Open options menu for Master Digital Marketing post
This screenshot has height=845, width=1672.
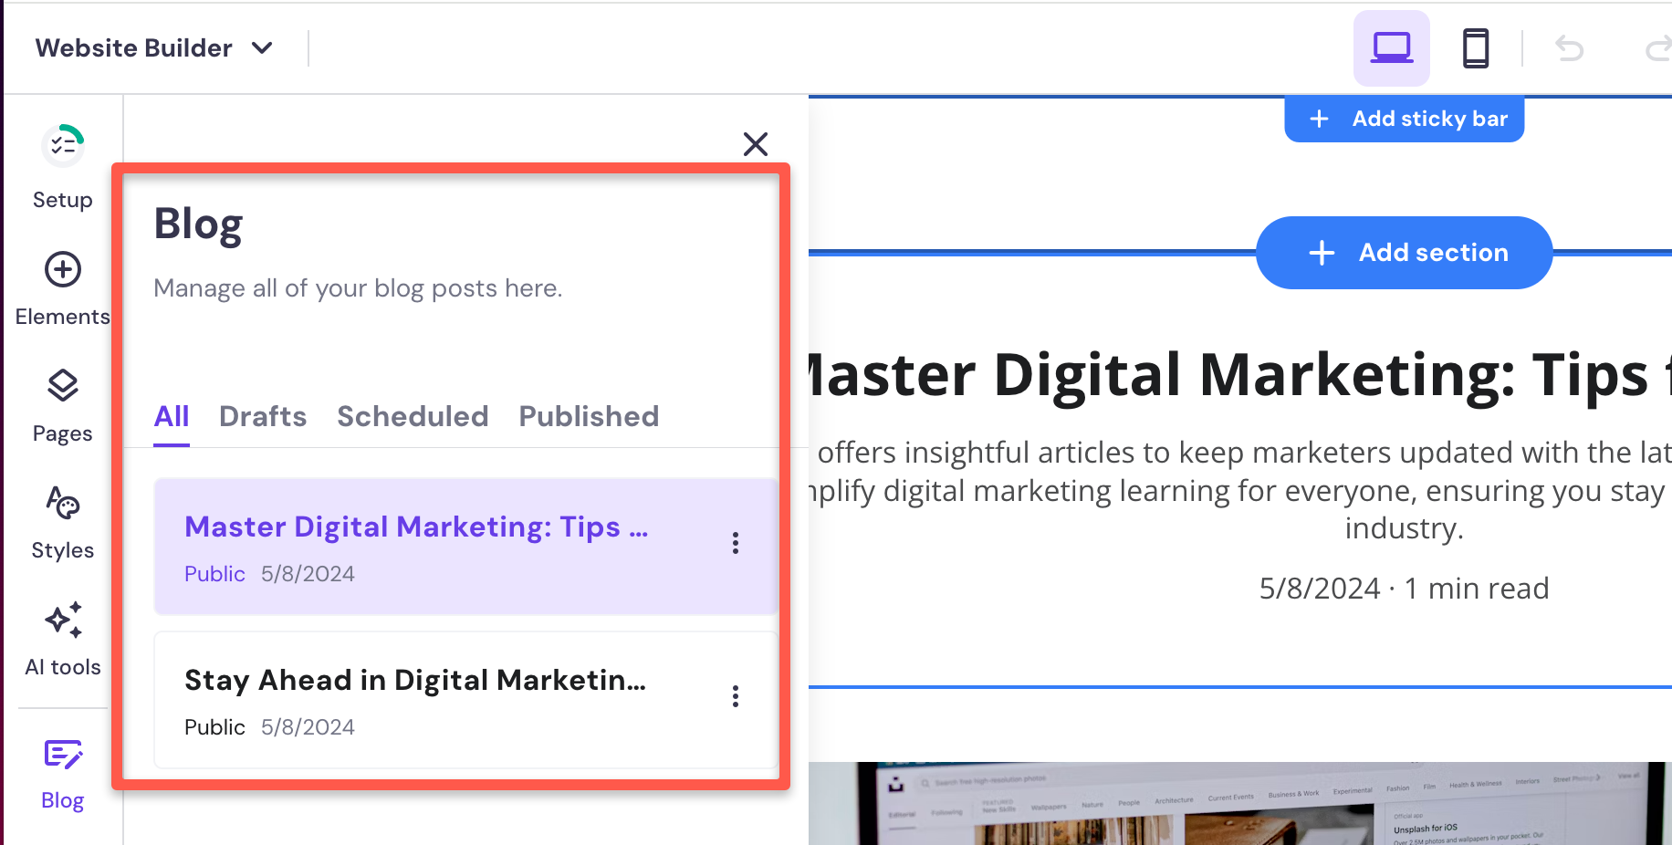coord(736,545)
